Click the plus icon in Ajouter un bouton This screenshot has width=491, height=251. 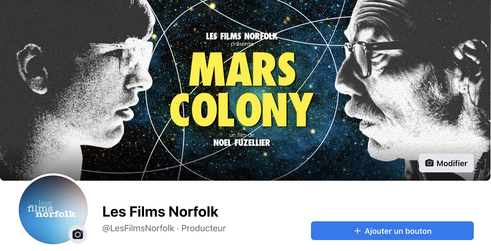tap(357, 231)
